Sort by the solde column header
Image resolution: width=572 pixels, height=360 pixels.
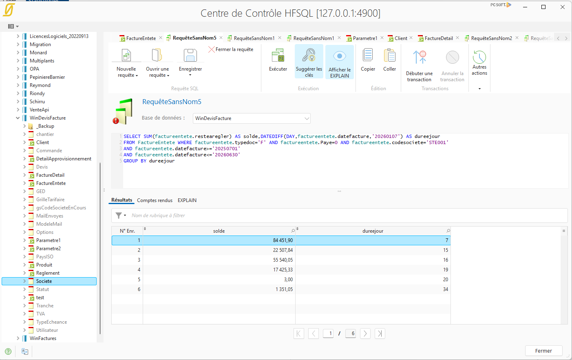coord(219,231)
